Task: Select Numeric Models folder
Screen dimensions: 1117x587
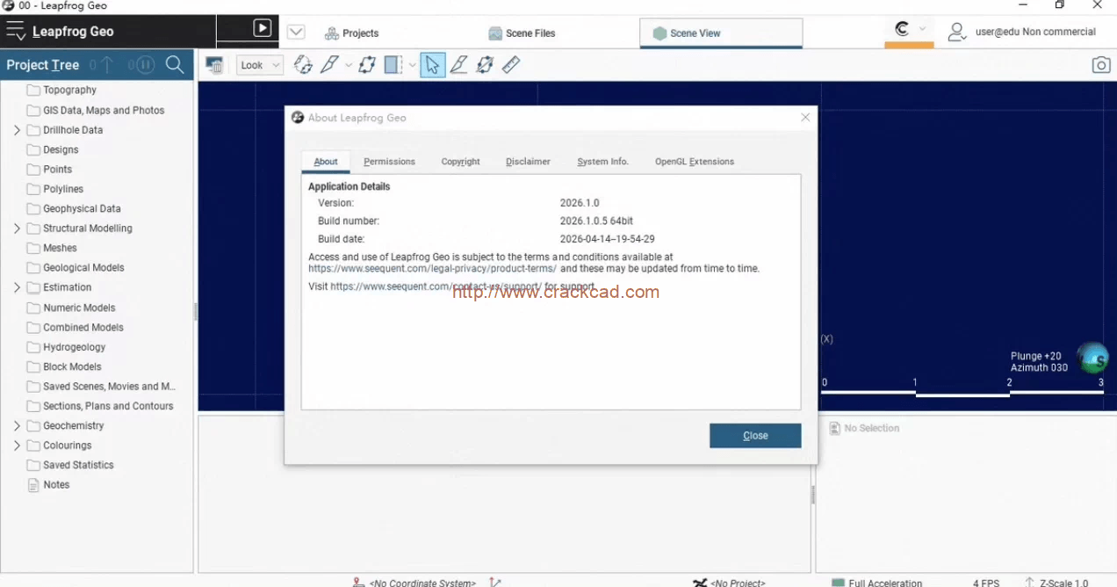Action: 79,308
